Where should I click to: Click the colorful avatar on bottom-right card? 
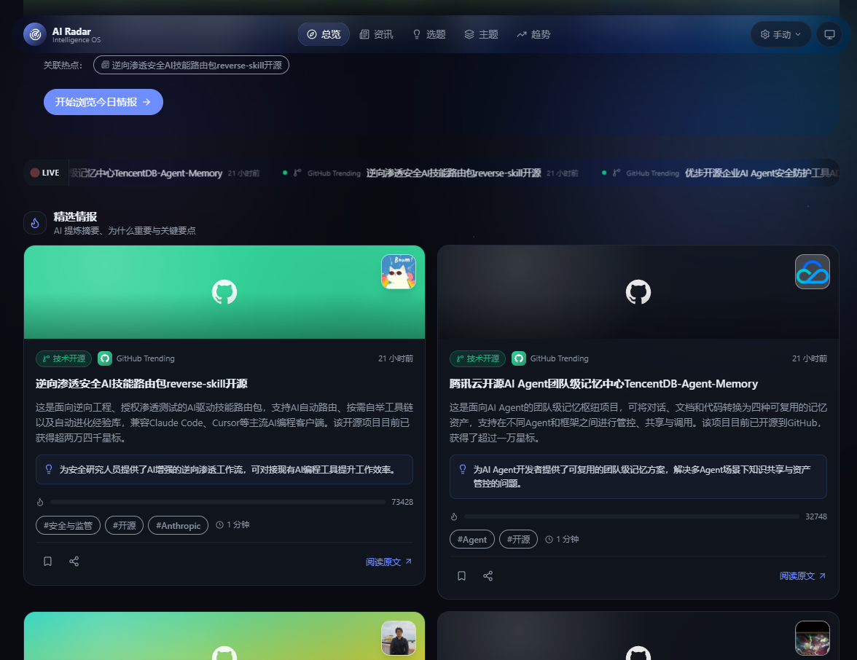click(812, 638)
